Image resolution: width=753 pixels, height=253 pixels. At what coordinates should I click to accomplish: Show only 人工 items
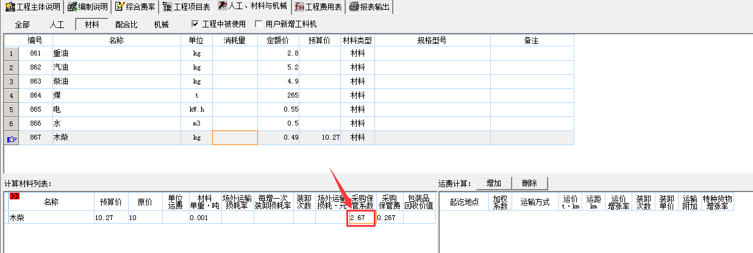57,24
